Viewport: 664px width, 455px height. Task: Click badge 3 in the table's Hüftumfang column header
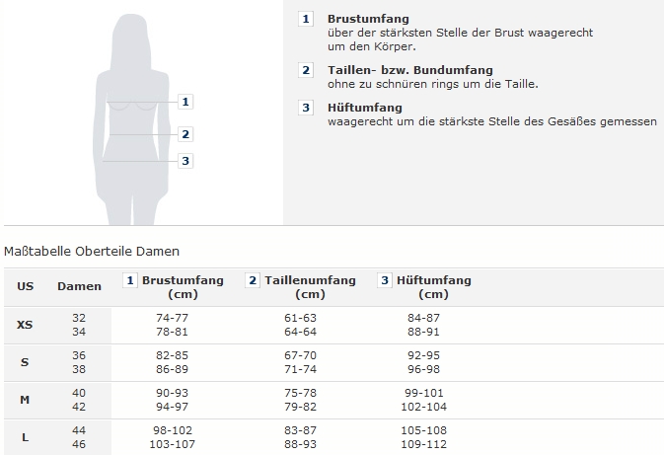tap(385, 281)
